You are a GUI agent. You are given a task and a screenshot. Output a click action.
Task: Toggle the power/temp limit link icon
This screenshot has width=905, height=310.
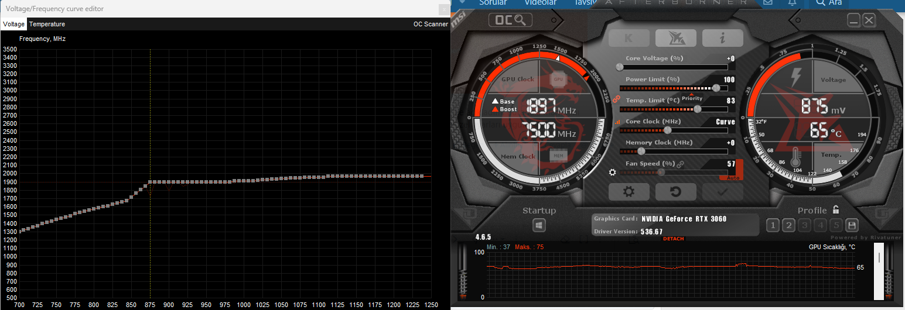616,99
